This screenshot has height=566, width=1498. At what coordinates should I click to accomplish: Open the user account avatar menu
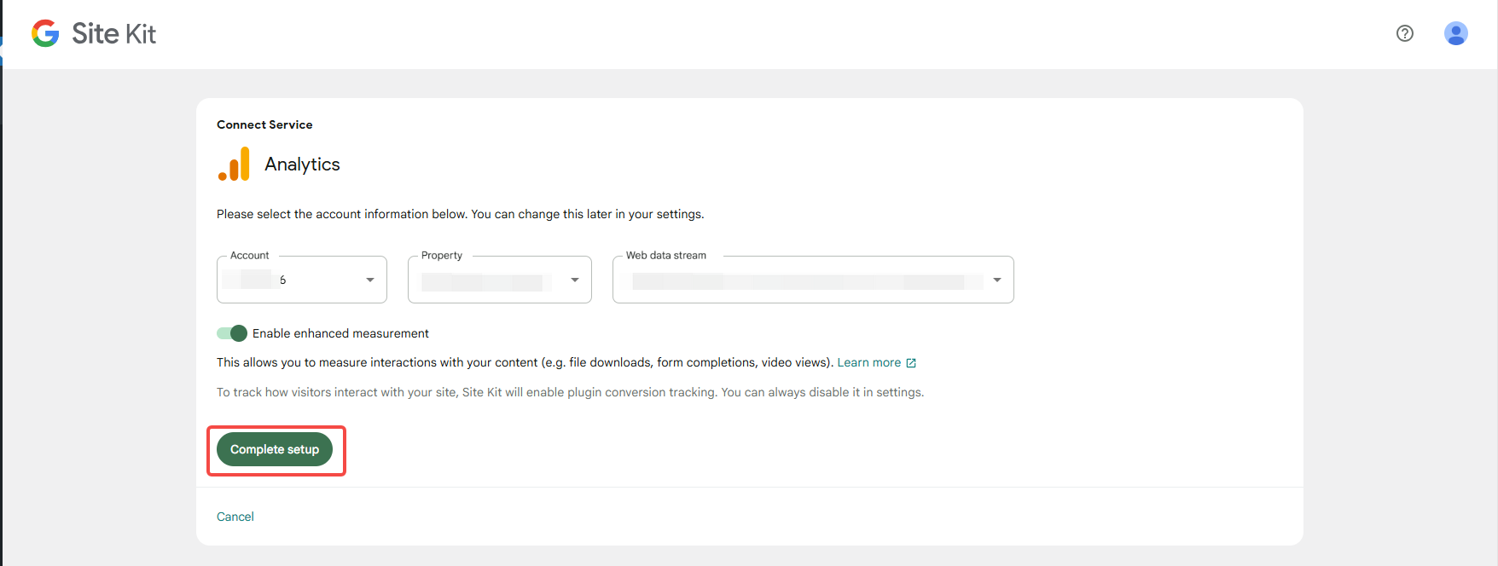[1455, 33]
